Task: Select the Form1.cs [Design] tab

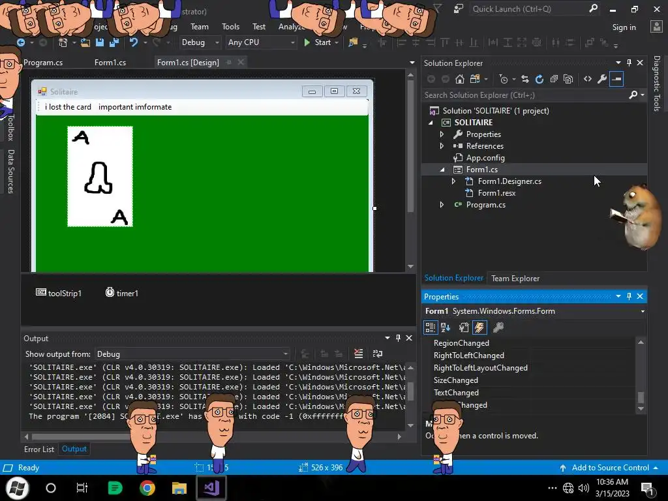Action: click(188, 62)
